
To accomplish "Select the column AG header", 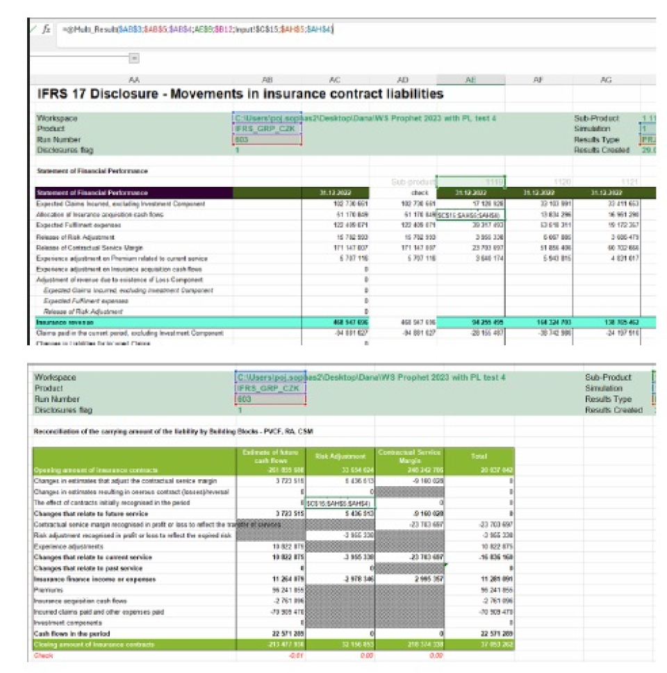I will pos(605,81).
